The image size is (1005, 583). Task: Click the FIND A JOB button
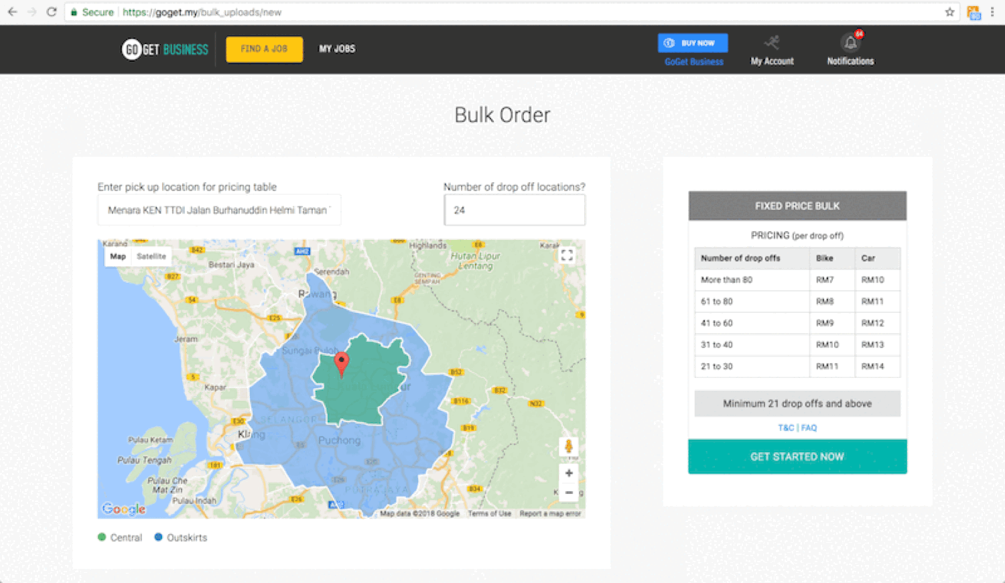click(264, 49)
